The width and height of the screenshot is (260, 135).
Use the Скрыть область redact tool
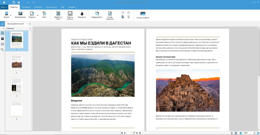[70, 15]
